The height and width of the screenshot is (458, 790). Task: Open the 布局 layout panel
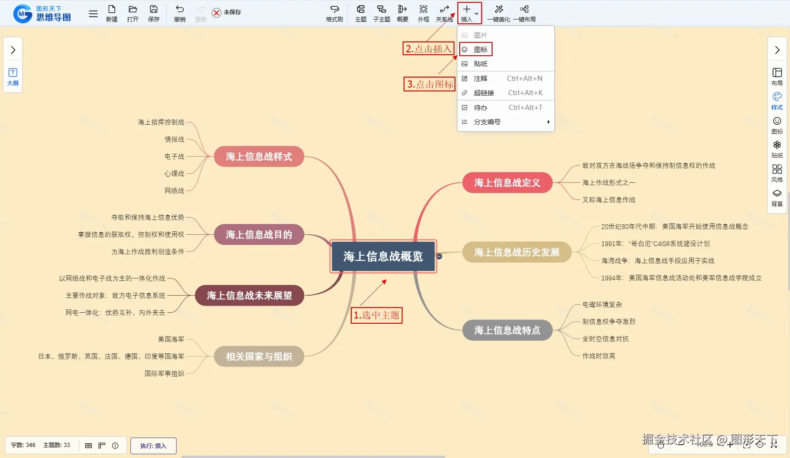point(777,77)
